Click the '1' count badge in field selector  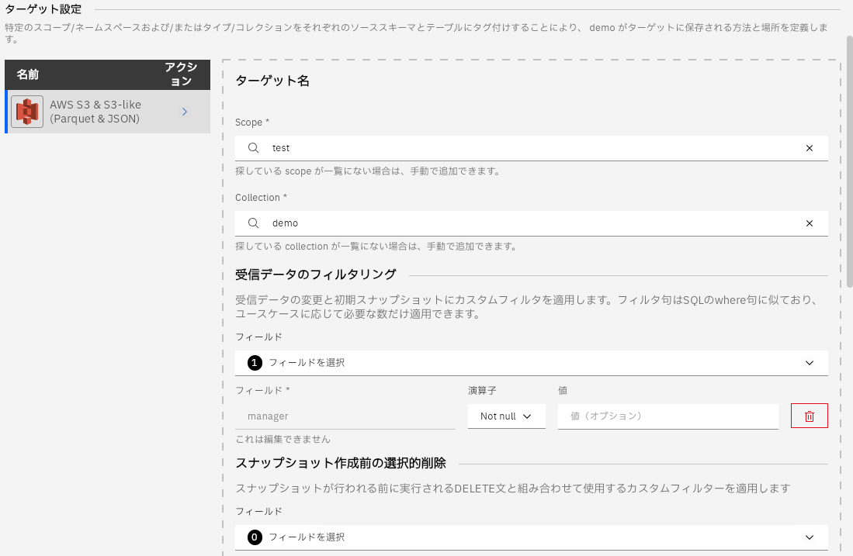click(x=255, y=363)
